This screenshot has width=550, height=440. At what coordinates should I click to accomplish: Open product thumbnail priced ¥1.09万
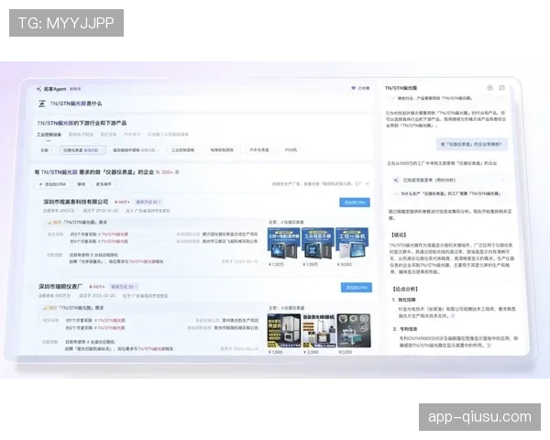(318, 243)
